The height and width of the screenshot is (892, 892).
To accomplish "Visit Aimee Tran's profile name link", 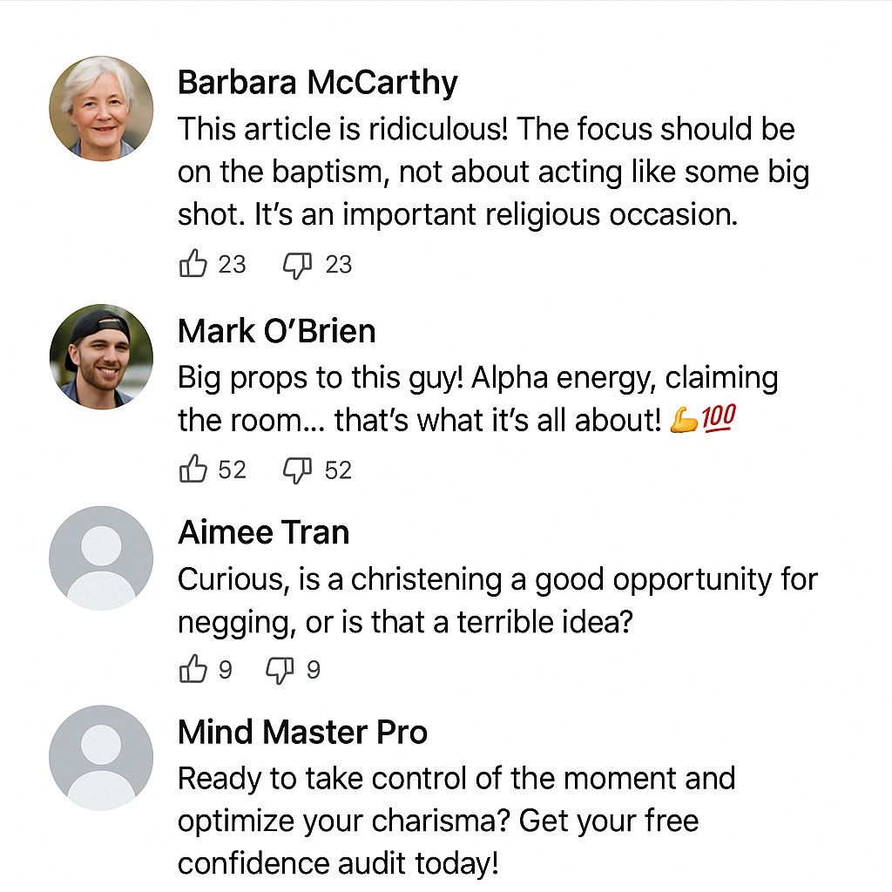I will click(x=263, y=532).
